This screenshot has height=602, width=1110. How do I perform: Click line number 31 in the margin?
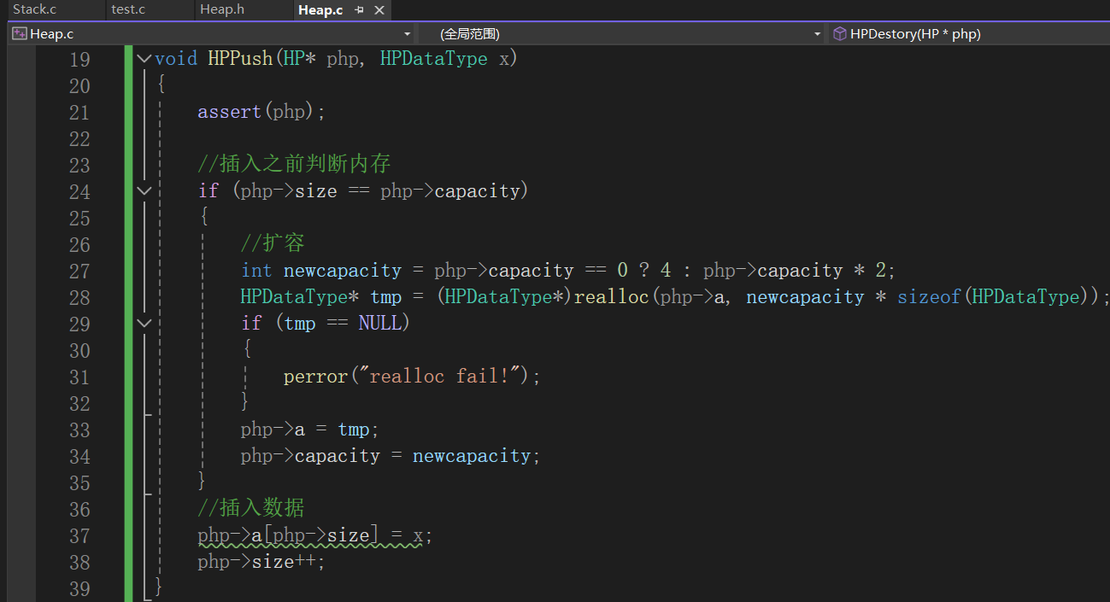(x=79, y=377)
